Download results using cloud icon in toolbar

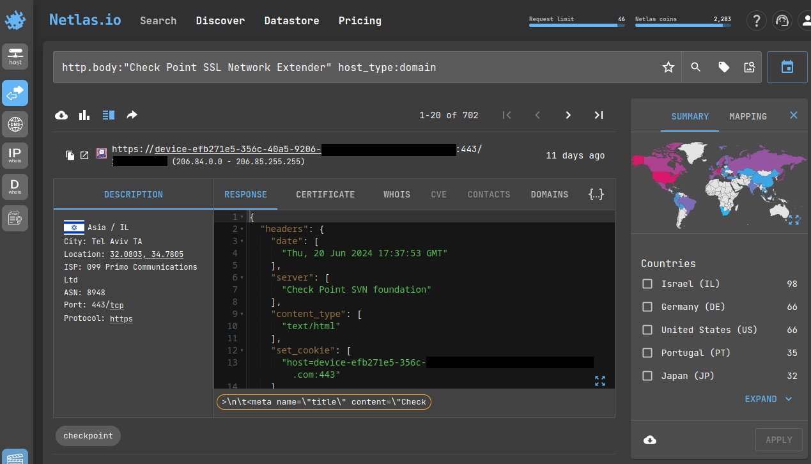click(x=61, y=115)
